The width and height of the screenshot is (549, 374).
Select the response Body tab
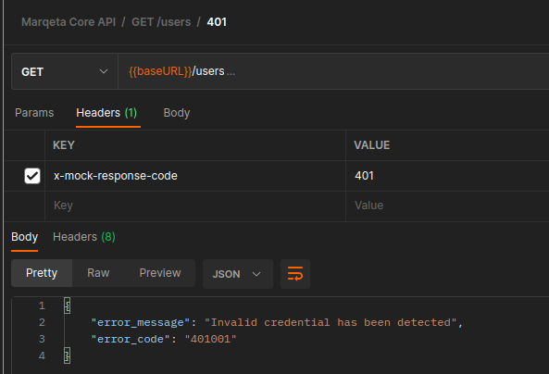tap(24, 237)
